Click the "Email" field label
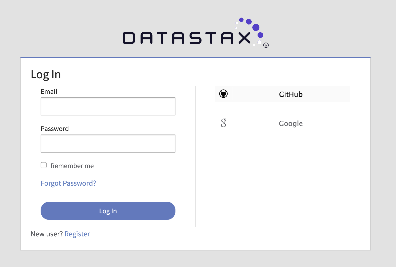The width and height of the screenshot is (396, 267). coord(49,92)
